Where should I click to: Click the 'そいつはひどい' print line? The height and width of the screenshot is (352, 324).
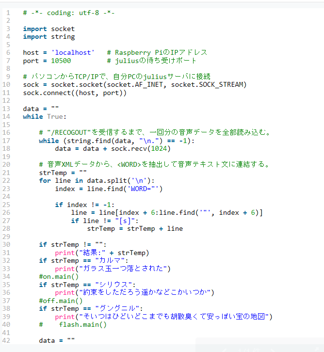(x=163, y=317)
